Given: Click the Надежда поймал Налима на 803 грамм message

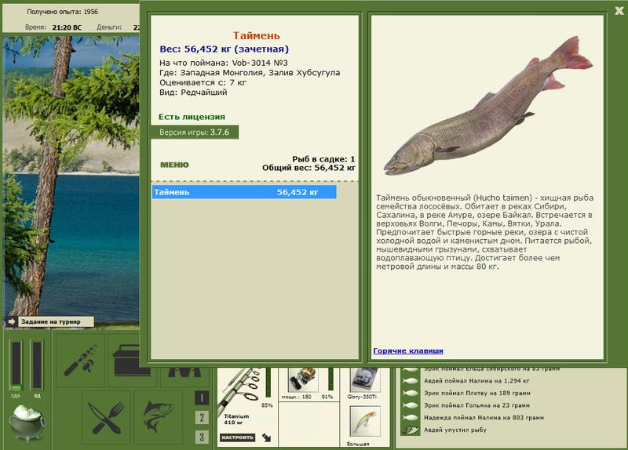Looking at the screenshot, I should click(x=484, y=418).
